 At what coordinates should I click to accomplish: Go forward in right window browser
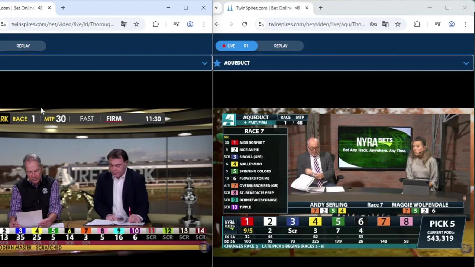(231, 24)
